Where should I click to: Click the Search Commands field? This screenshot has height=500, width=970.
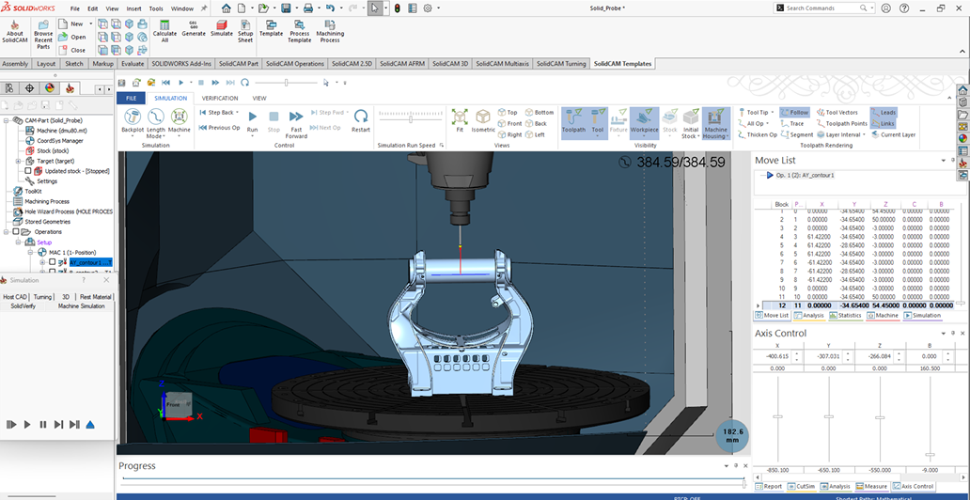point(824,8)
